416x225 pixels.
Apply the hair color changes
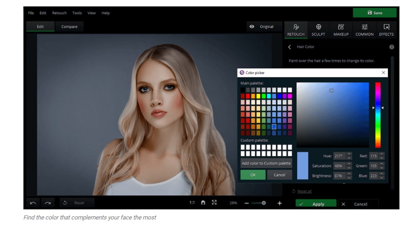coord(316,204)
